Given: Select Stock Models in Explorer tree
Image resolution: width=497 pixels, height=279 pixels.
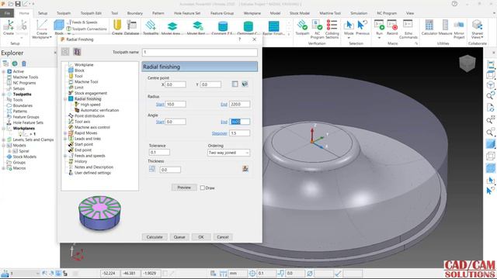Looking at the screenshot, I should [x=24, y=157].
